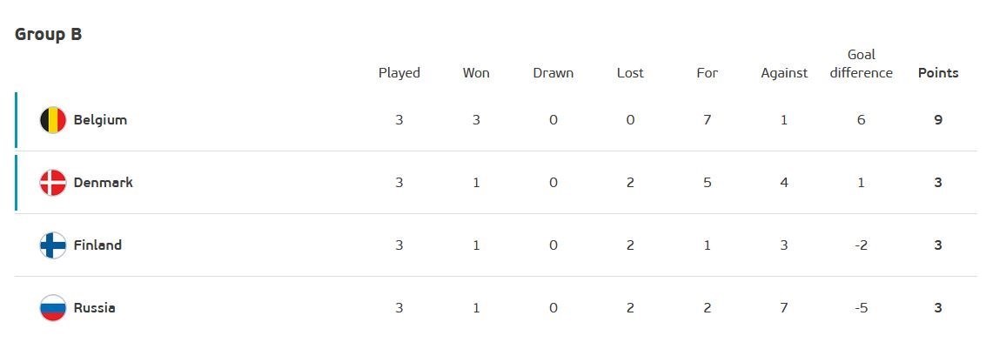
Task: Click the Won column header
Action: tap(476, 73)
